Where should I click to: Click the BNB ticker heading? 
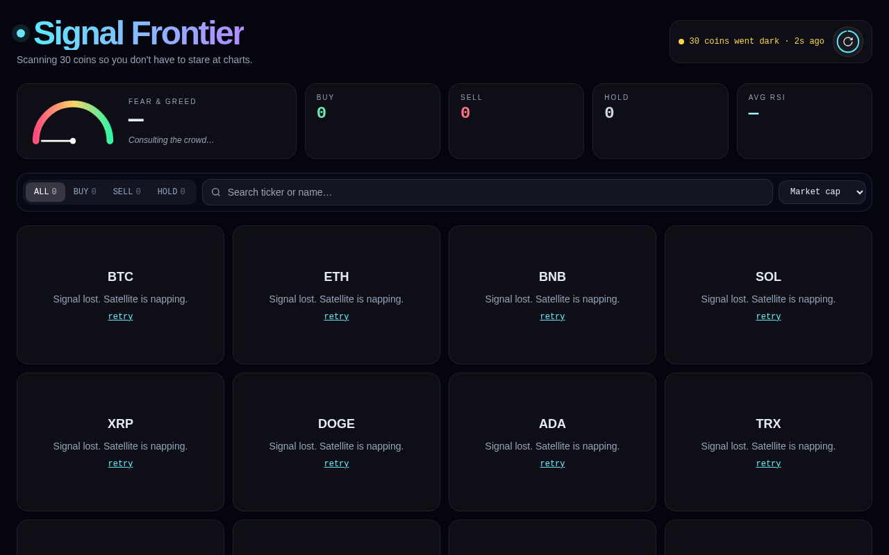[x=552, y=277]
